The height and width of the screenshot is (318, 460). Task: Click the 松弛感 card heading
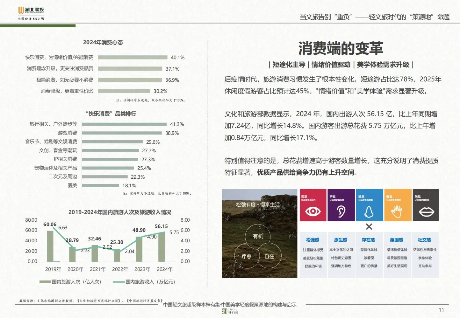click(x=313, y=240)
